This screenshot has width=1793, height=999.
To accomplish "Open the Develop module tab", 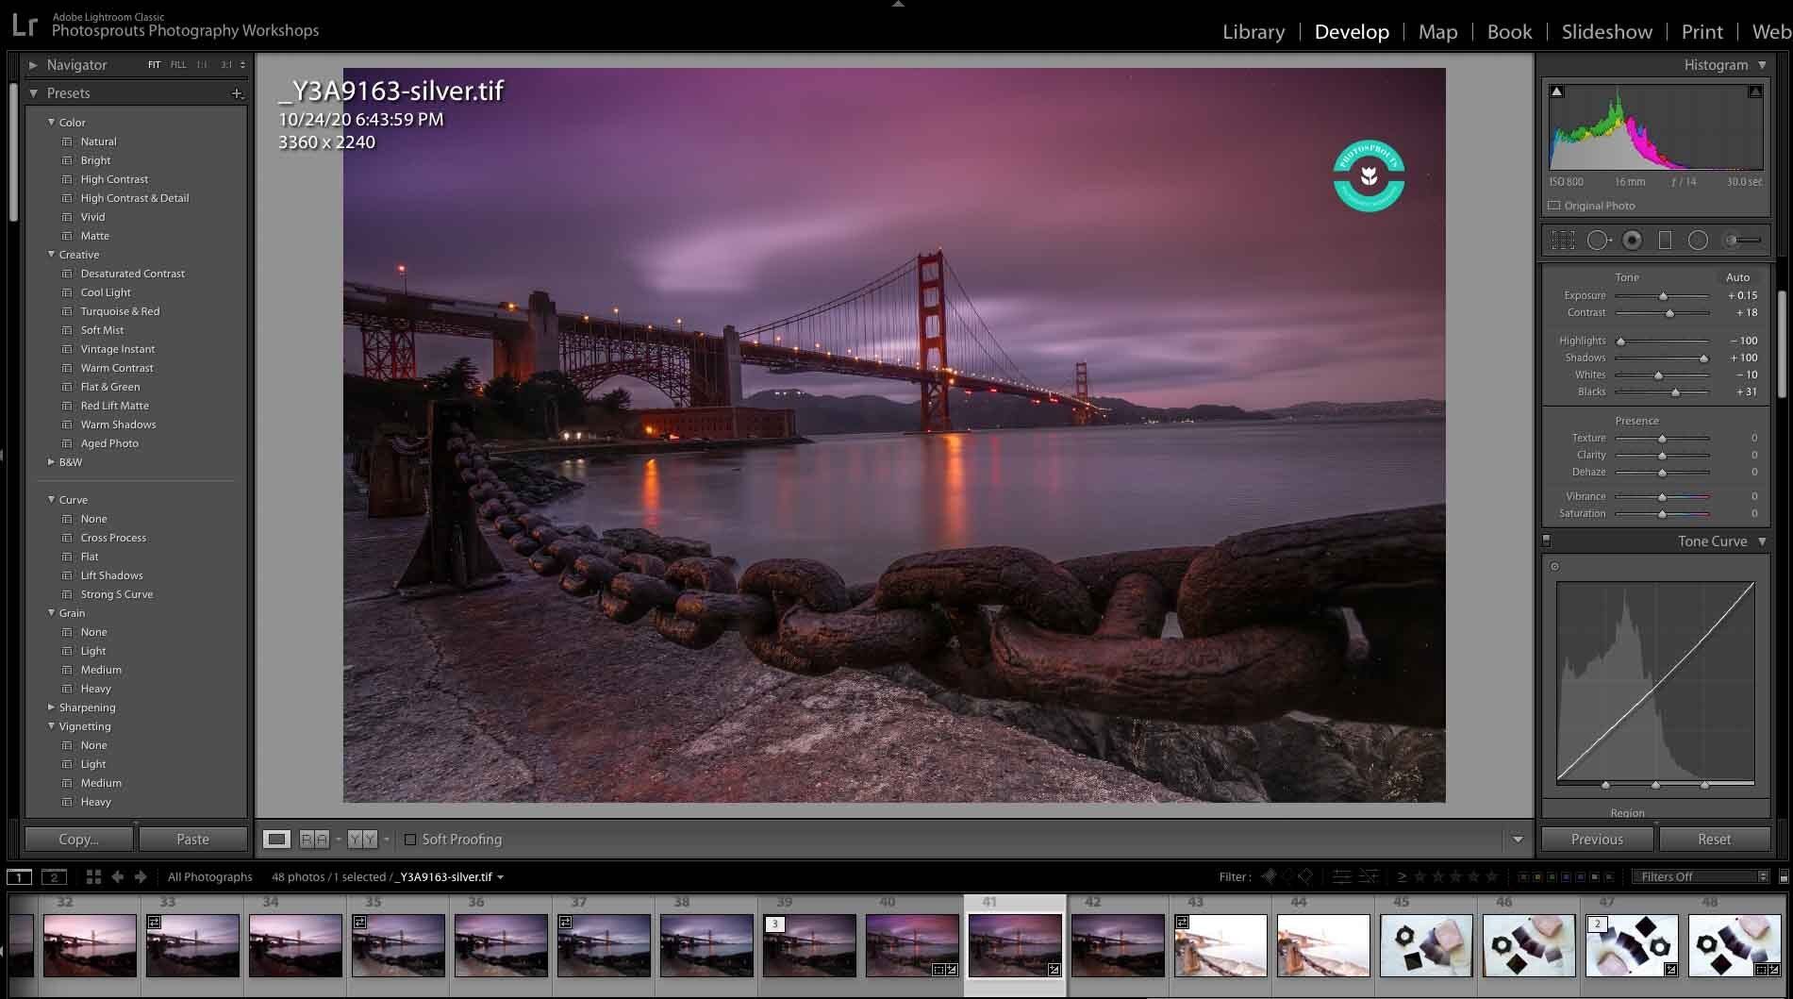I will coord(1352,31).
